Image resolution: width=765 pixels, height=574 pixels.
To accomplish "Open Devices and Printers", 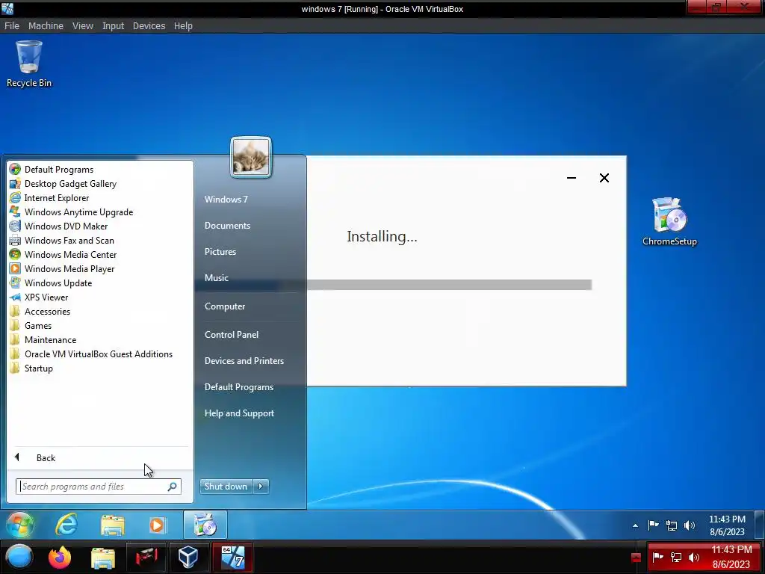I will pos(244,361).
